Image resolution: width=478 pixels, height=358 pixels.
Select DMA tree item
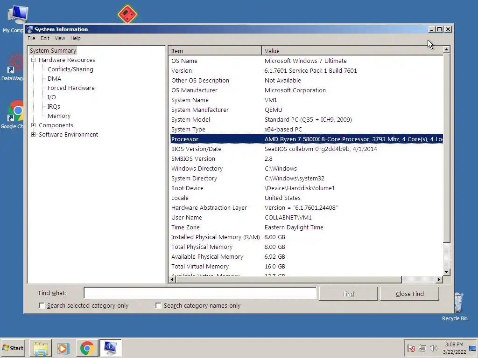tap(54, 78)
